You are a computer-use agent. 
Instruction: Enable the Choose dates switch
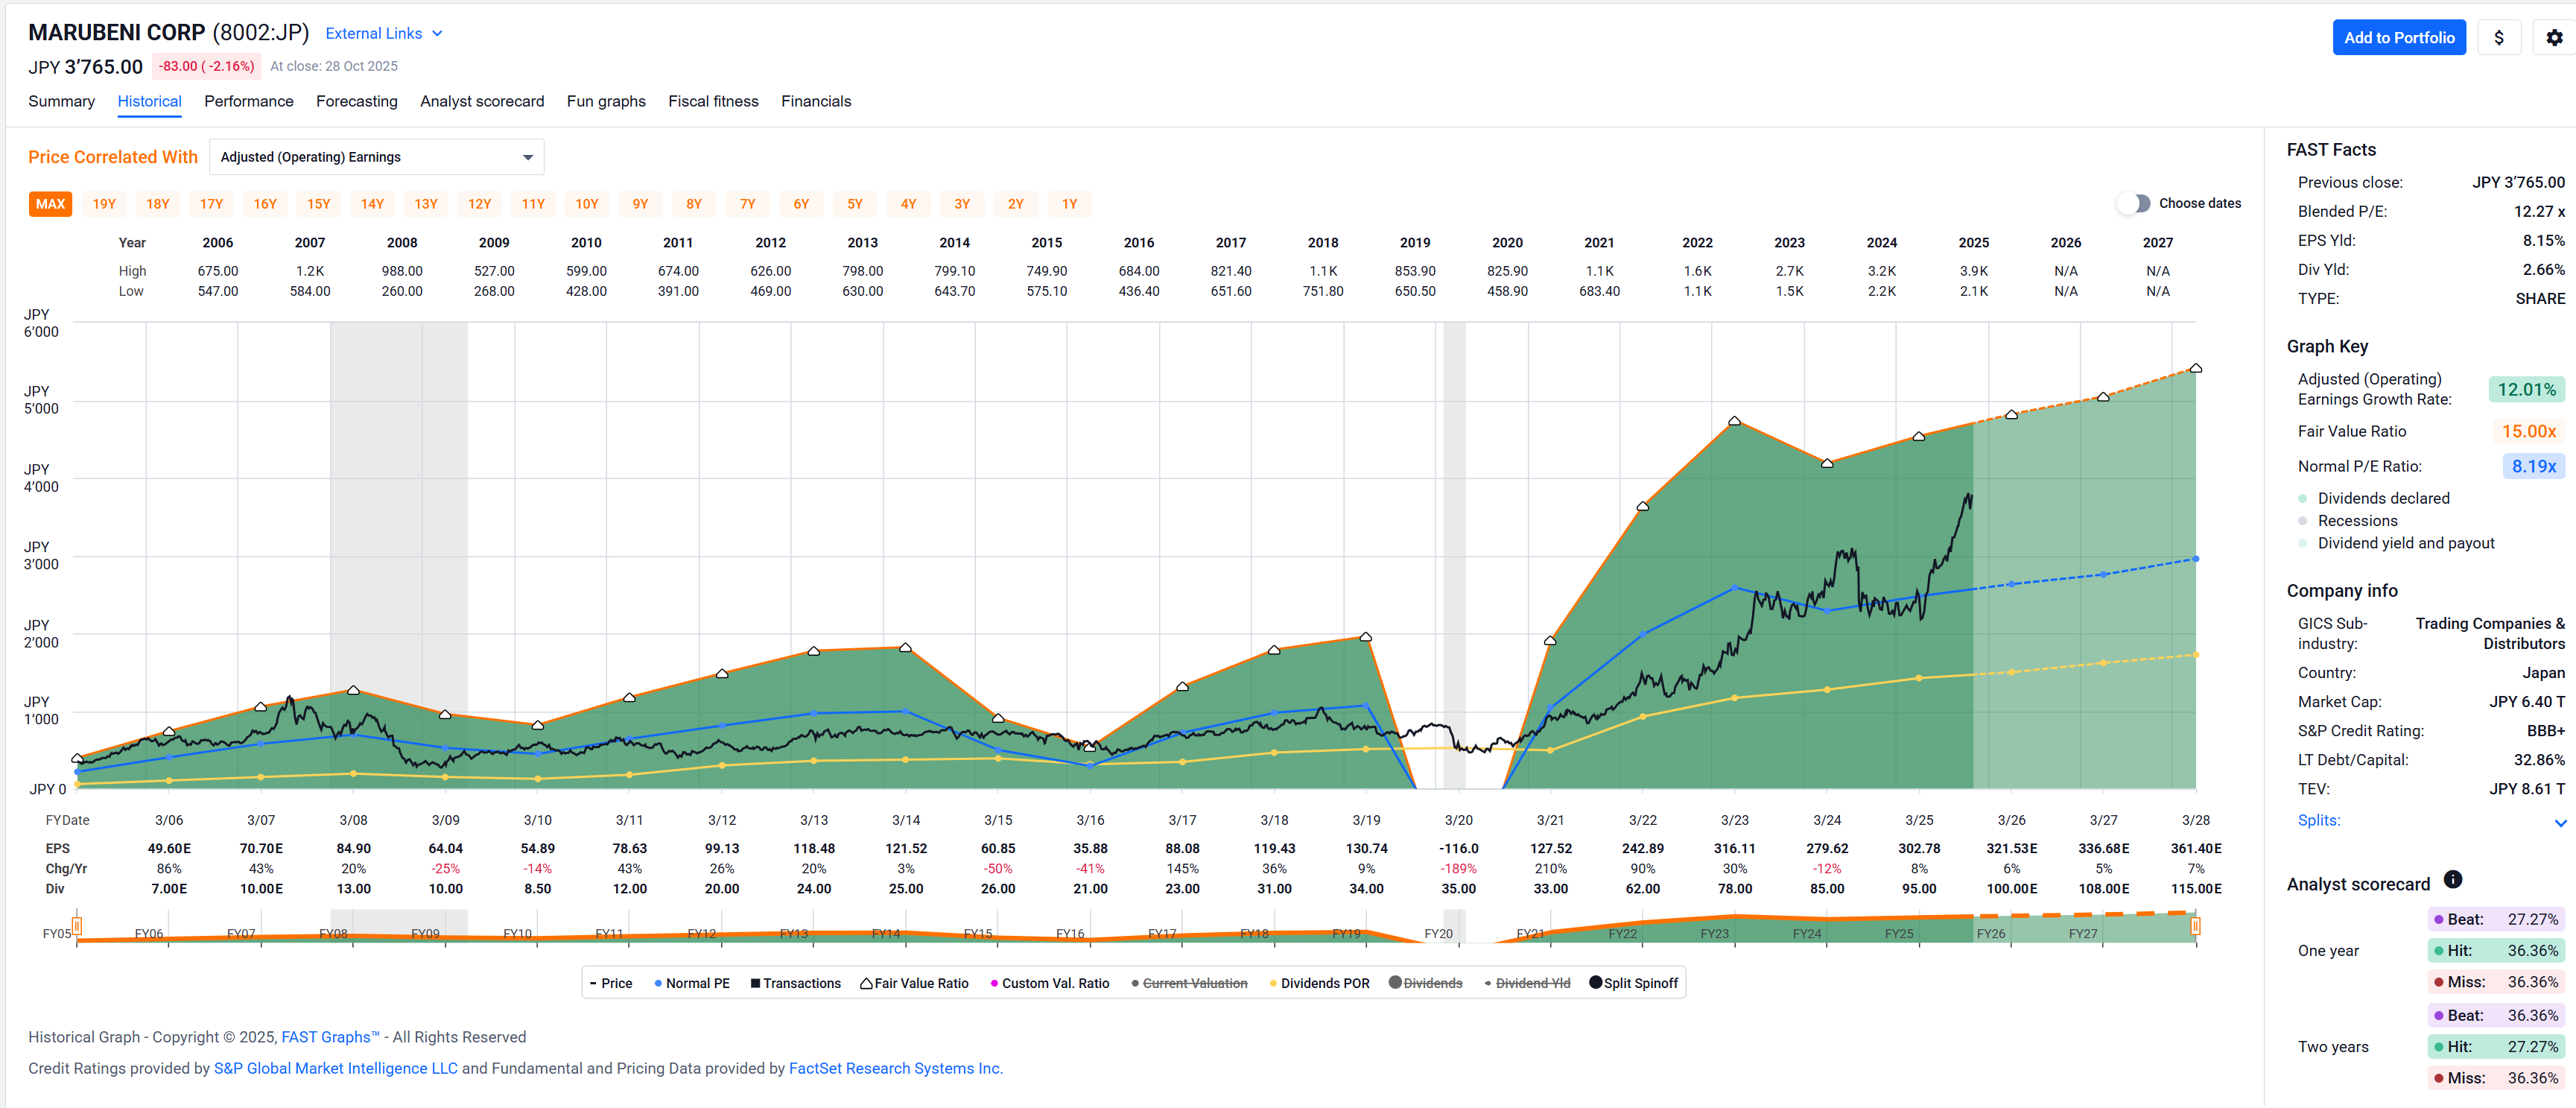2133,203
